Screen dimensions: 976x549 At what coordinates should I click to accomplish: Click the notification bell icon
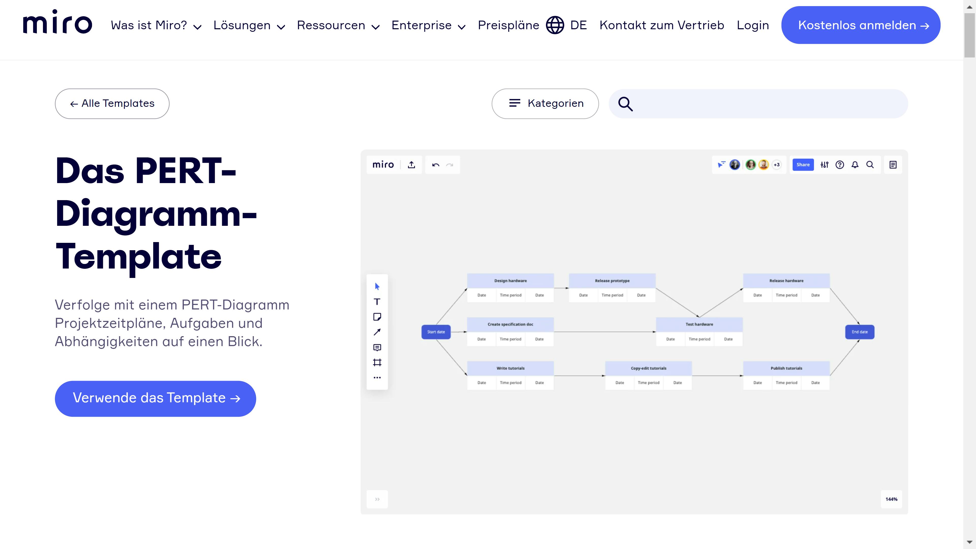tap(855, 165)
